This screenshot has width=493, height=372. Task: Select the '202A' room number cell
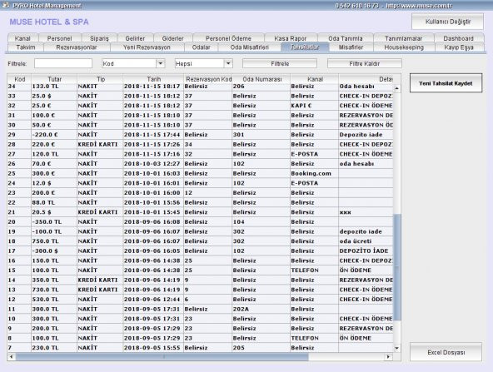point(261,309)
